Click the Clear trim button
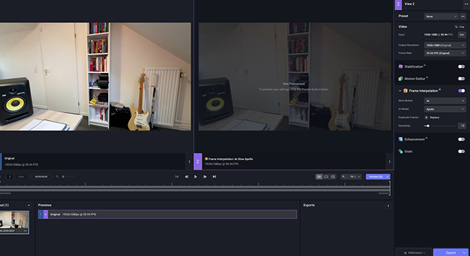470x256 pixels. pyautogui.click(x=21, y=177)
